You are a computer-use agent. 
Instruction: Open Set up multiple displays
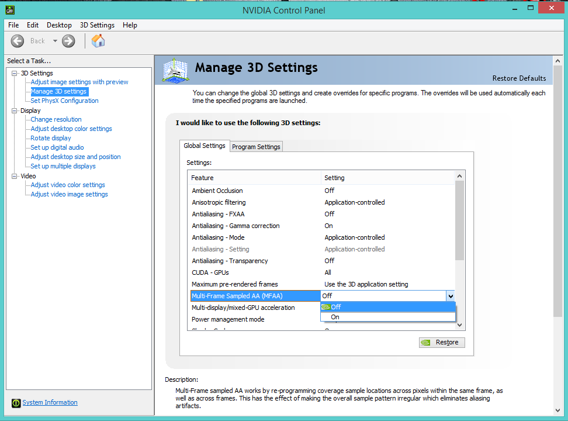click(x=63, y=166)
